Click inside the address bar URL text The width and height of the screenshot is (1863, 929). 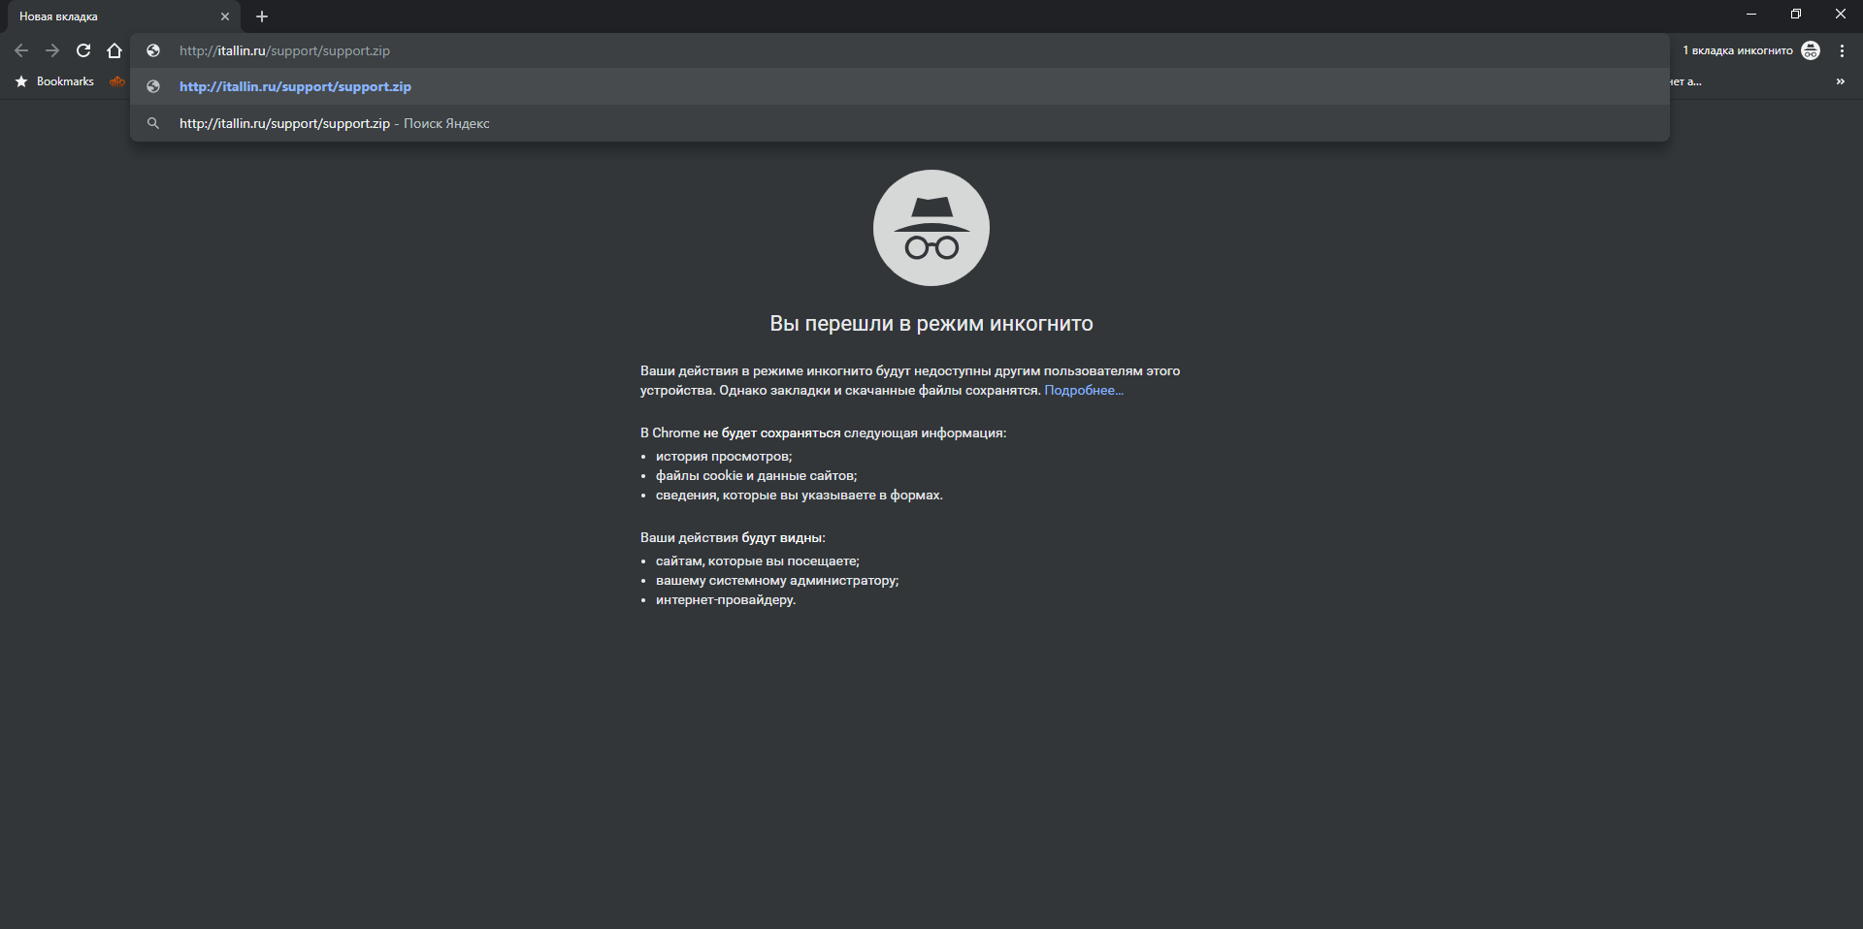click(284, 50)
